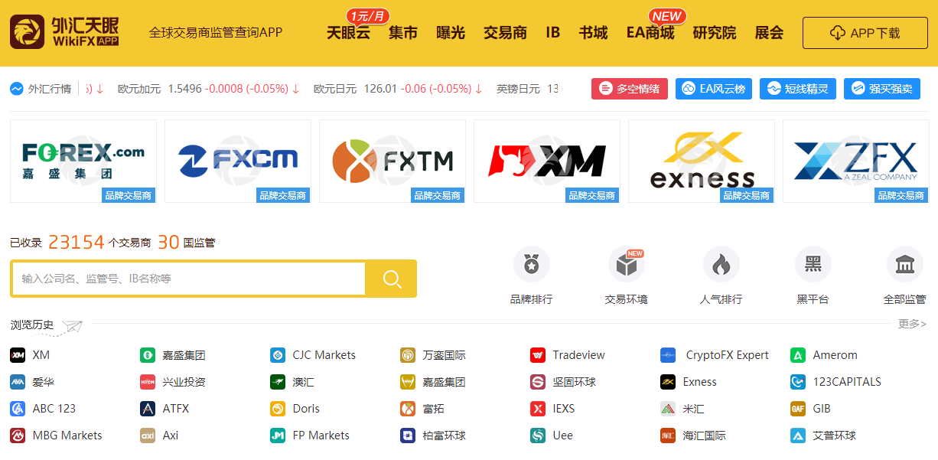Click the GIB broker icon
This screenshot has height=460, width=938.
pos(798,409)
